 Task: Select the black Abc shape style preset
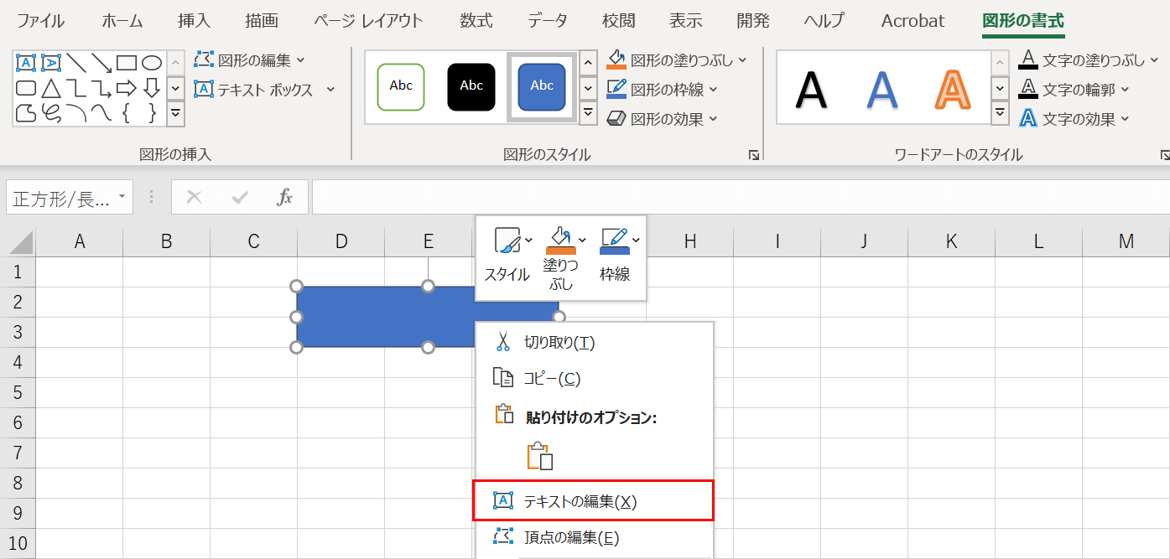tap(471, 85)
